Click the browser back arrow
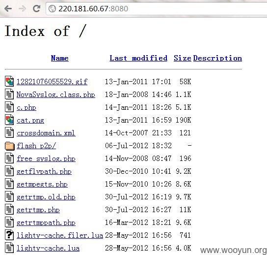 [x=8, y=8]
